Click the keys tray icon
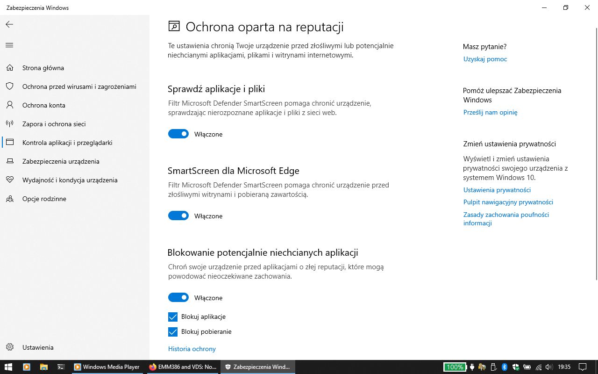Image resolution: width=598 pixels, height=374 pixels. point(482,367)
